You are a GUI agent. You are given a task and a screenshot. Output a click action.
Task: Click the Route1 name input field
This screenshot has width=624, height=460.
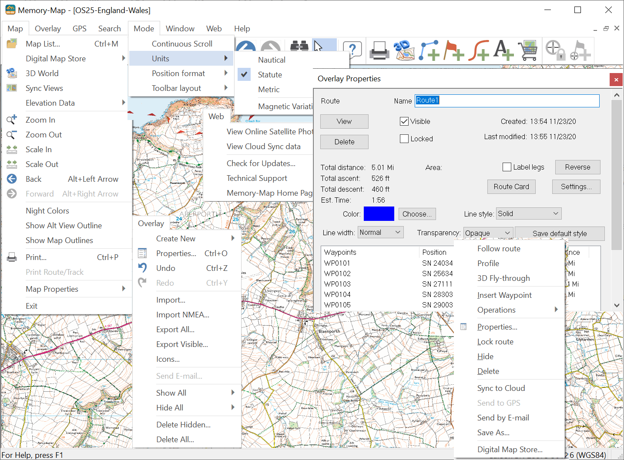click(507, 100)
